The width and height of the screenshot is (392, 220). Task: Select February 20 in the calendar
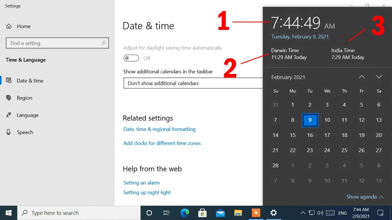click(x=379, y=135)
